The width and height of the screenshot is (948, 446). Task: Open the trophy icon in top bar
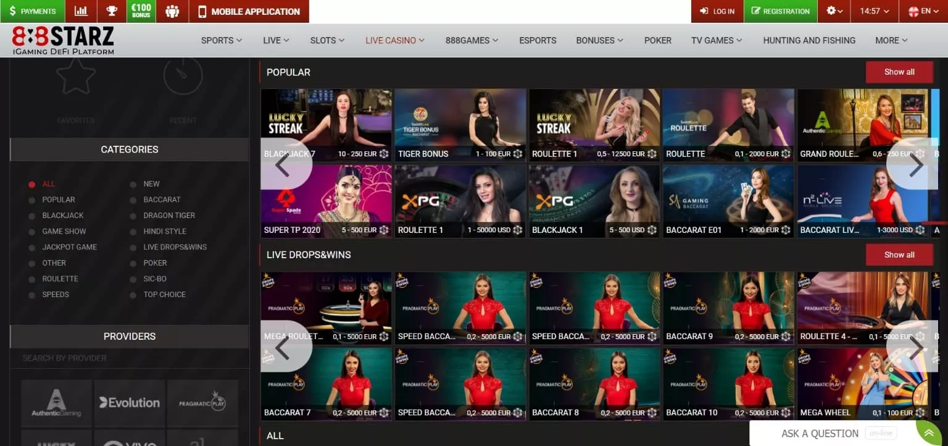click(112, 11)
